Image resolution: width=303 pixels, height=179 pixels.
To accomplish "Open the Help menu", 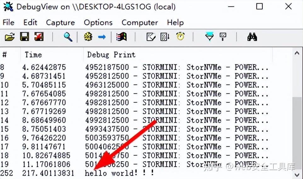I will pyautogui.click(x=175, y=23).
